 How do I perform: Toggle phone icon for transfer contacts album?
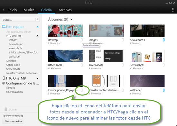(x=123, y=90)
